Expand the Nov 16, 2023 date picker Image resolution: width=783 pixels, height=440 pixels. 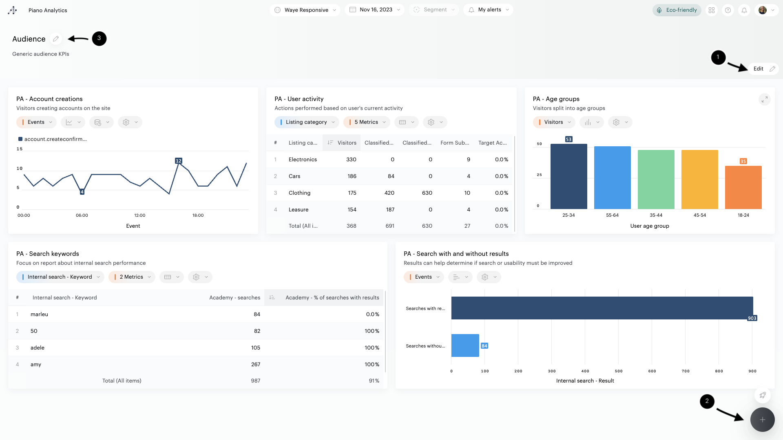click(375, 10)
